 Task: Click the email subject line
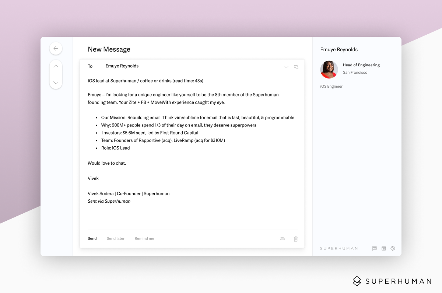(145, 81)
